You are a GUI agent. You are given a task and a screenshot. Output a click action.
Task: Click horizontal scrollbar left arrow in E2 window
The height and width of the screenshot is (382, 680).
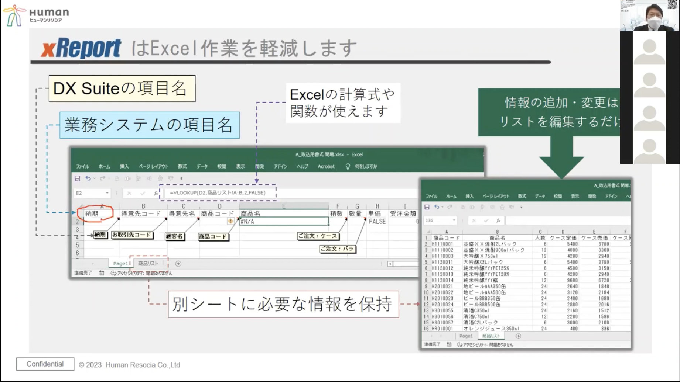tap(390, 264)
